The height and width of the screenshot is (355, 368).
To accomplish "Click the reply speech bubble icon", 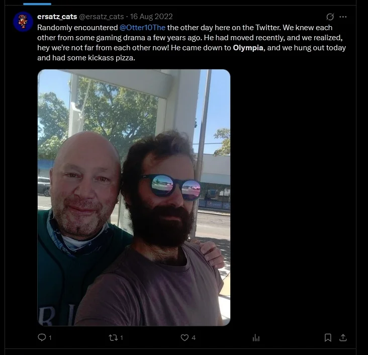I will pyautogui.click(x=42, y=337).
